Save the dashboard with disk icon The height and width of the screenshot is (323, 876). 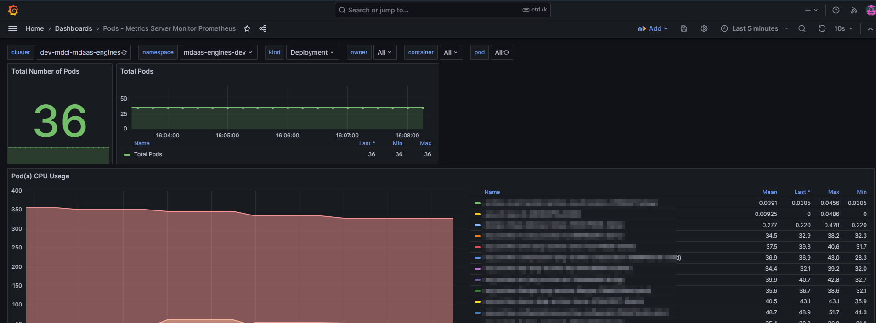tap(684, 28)
